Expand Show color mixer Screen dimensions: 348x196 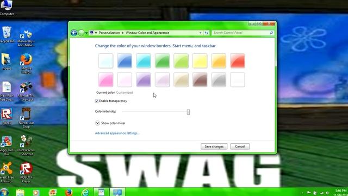(97, 123)
